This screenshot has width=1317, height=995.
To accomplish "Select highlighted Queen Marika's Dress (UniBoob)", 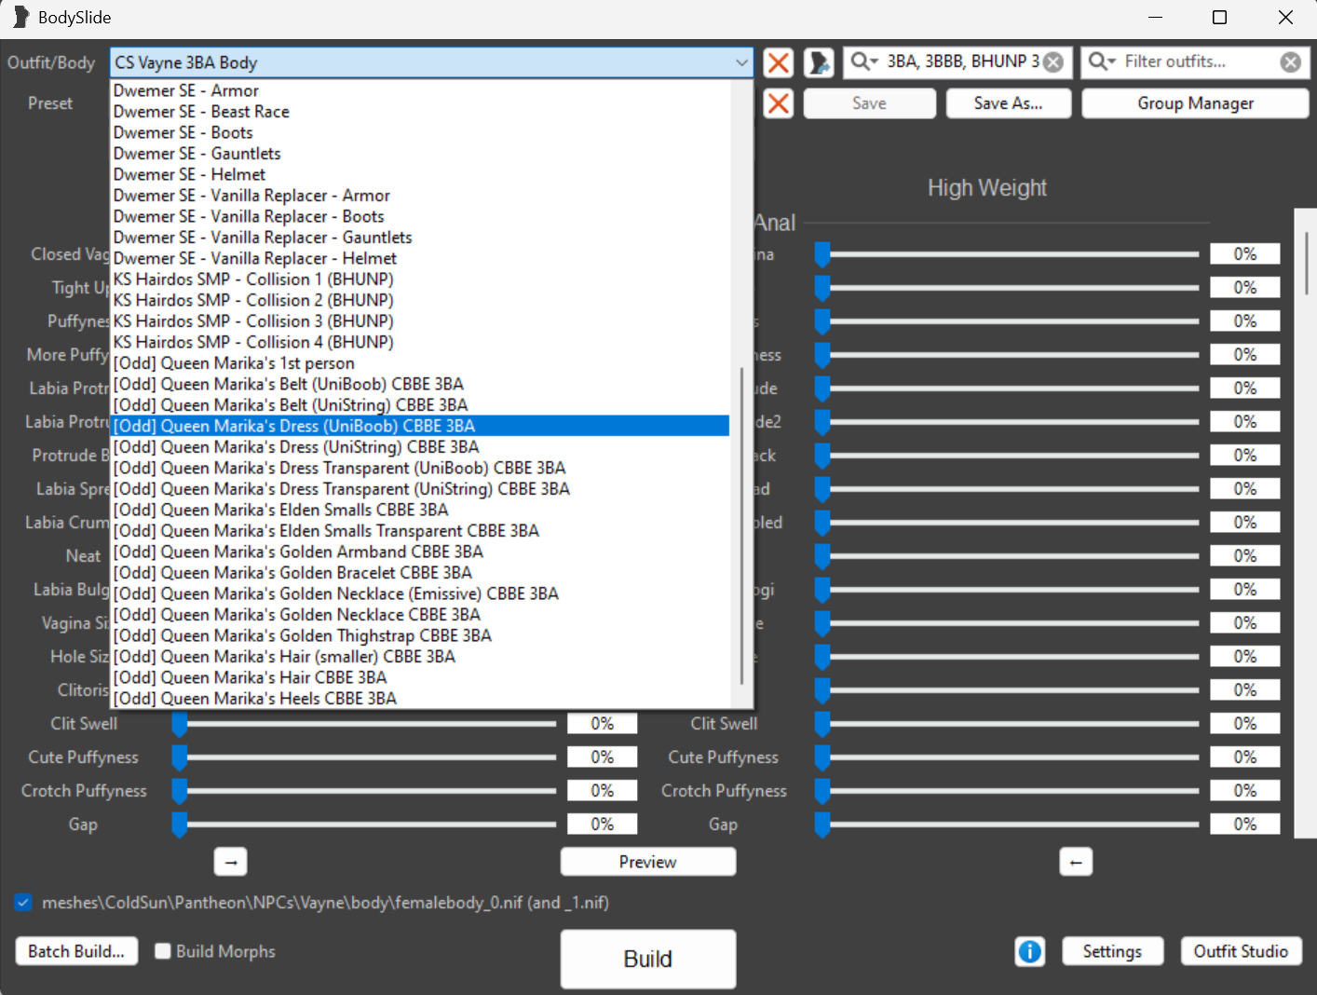I will click(x=419, y=426).
